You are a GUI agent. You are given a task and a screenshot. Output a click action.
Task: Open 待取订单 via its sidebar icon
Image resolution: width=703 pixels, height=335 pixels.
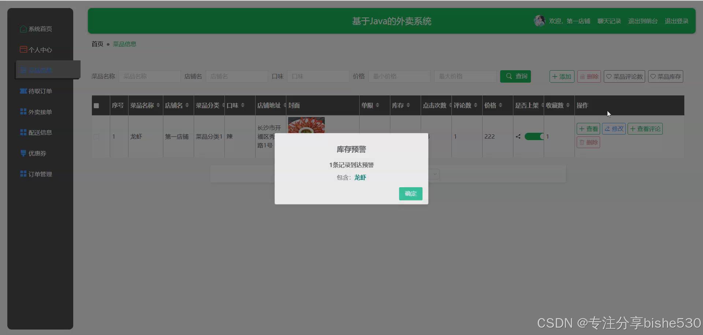pos(23,91)
